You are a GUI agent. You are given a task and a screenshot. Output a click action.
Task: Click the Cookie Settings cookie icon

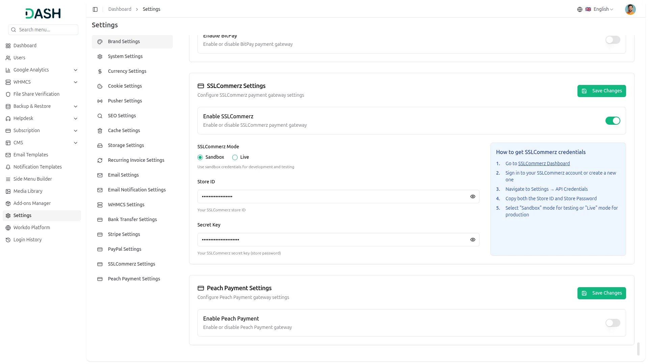click(100, 86)
